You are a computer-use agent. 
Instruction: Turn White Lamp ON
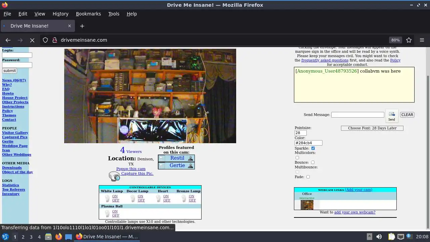click(x=115, y=196)
